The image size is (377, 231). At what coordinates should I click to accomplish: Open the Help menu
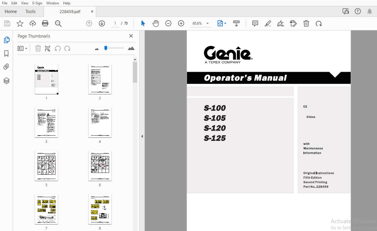(67, 3)
